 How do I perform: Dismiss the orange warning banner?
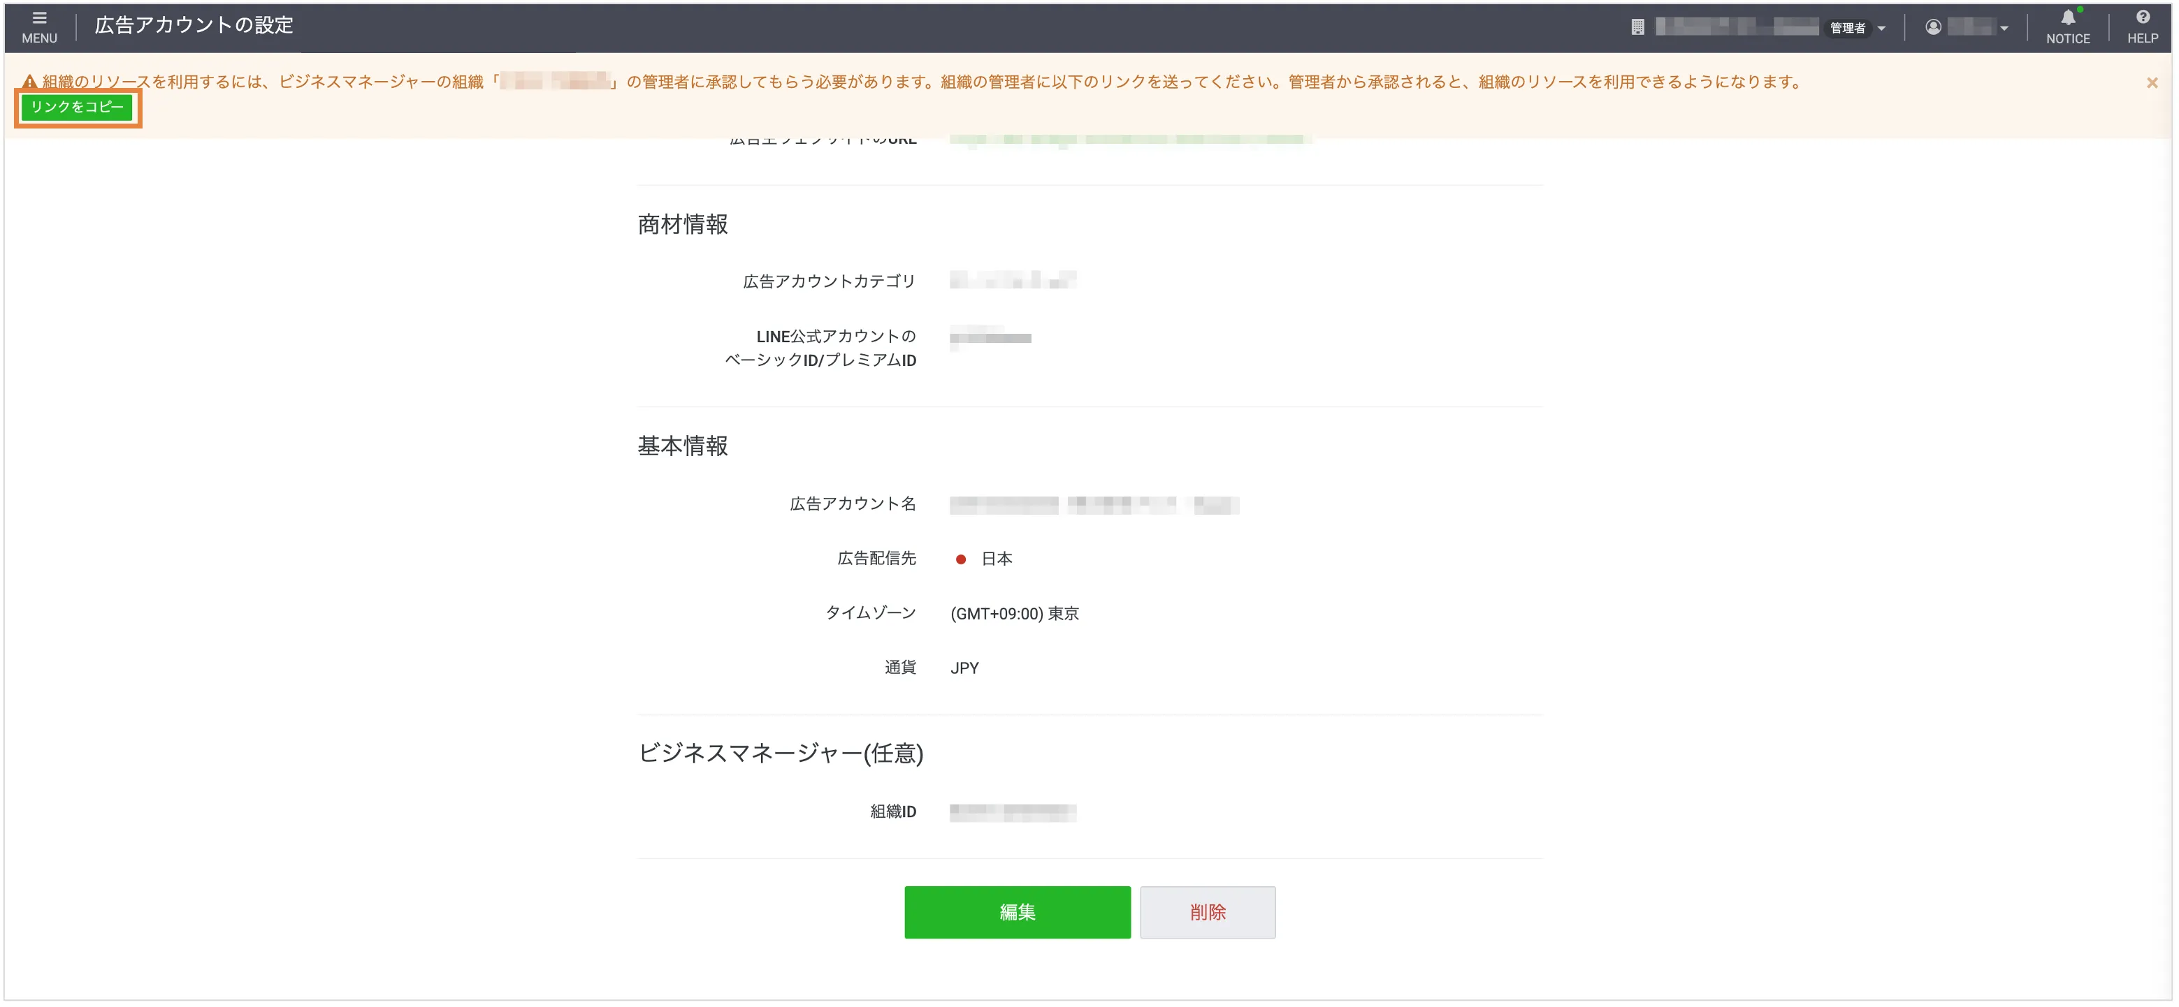pyautogui.click(x=2151, y=83)
